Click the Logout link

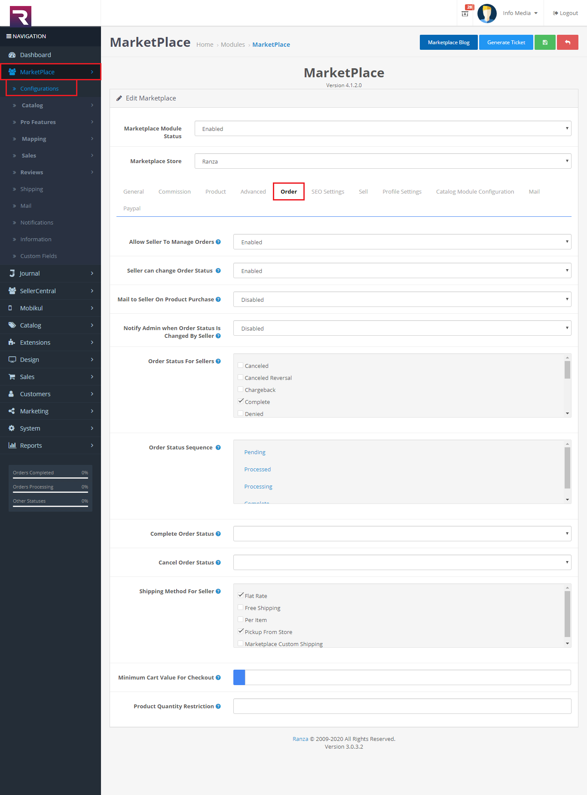(x=566, y=13)
